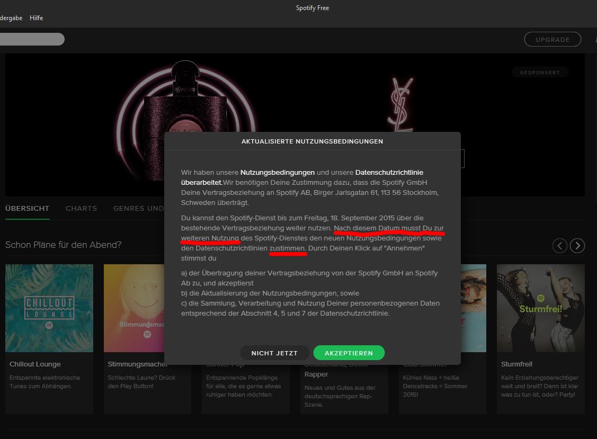Screen dimensions: 597x439
Task: Click the Akzeptieren button
Action: (x=349, y=353)
